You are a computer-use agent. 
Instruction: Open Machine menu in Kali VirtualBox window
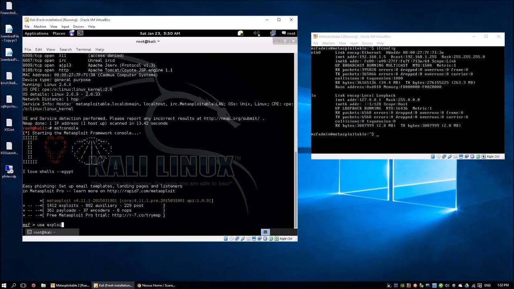pyautogui.click(x=40, y=26)
